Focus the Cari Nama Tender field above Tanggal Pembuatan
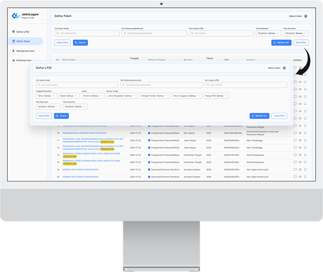 click(77, 85)
